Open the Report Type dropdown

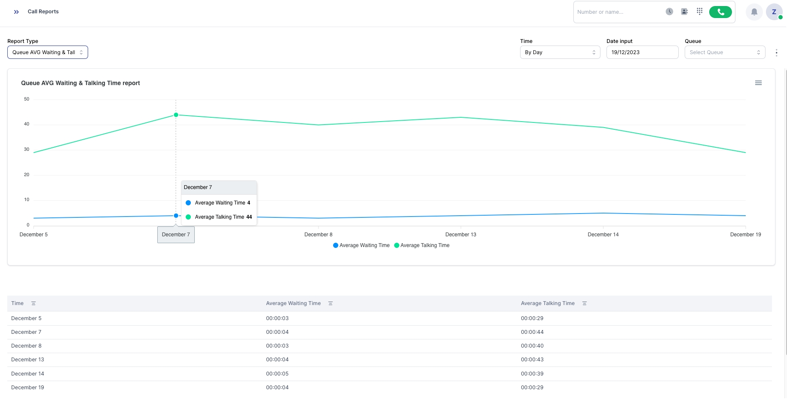(47, 52)
